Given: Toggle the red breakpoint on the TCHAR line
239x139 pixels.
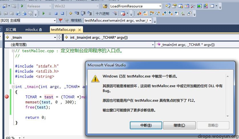Looking at the screenshot, I should point(7,97).
